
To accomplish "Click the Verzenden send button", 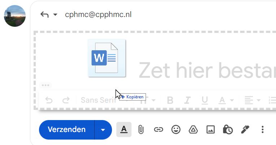I will (x=66, y=129).
